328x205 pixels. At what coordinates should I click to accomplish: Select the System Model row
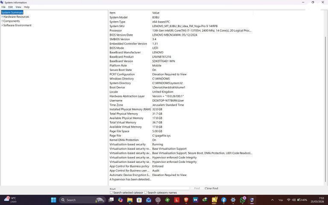(181, 18)
